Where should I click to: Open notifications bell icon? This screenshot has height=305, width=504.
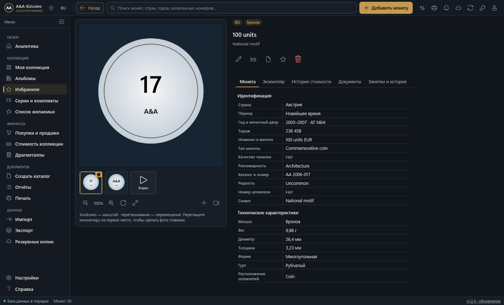(446, 8)
